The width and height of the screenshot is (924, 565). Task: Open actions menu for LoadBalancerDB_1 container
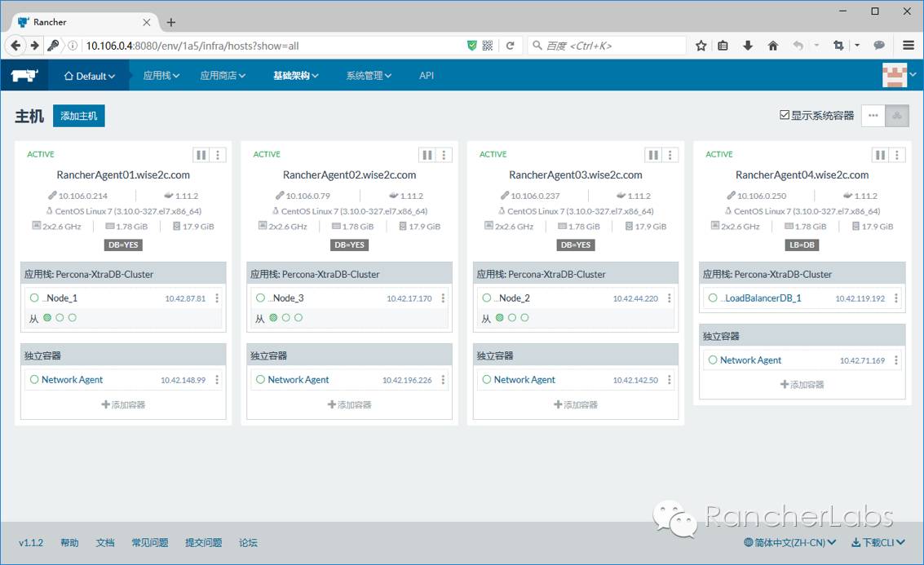coord(896,298)
